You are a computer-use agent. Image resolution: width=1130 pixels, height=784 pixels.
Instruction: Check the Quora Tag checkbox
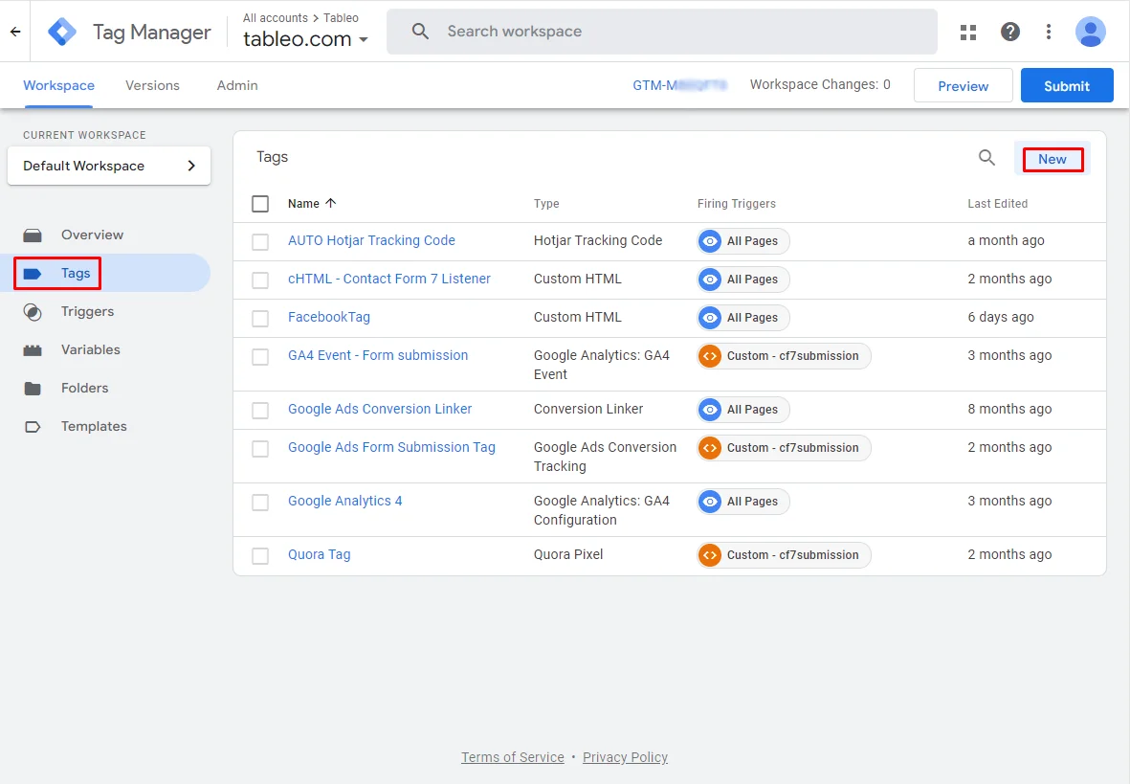260,555
